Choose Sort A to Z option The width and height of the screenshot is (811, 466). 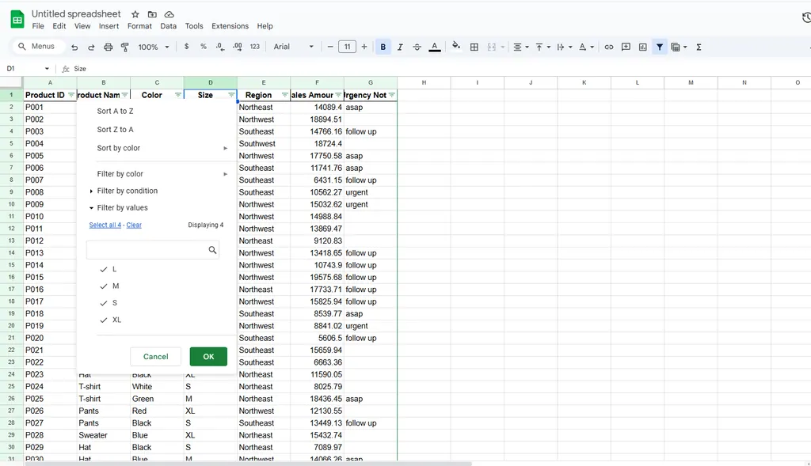click(x=116, y=112)
